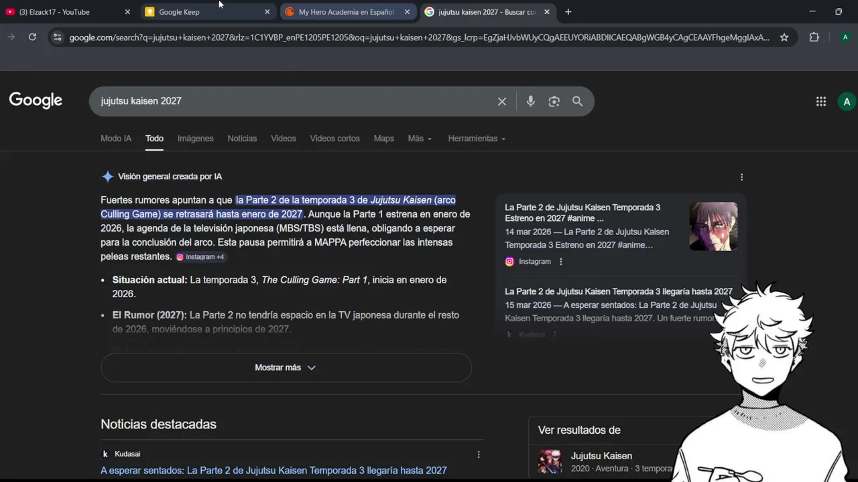This screenshot has width=858, height=482.
Task: Click 'Visión general creada por IA' label
Action: pos(170,177)
